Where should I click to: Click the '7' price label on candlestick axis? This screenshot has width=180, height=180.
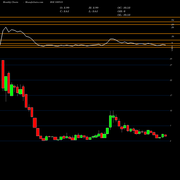pos(171,126)
